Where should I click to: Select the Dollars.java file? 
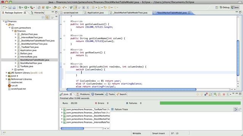(26, 53)
